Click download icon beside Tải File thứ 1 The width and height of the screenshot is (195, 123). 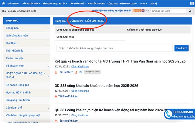click(56, 72)
